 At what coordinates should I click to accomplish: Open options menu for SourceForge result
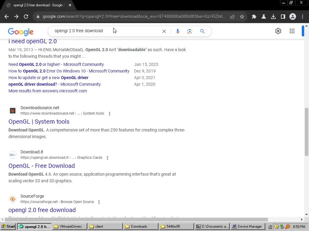99,202
